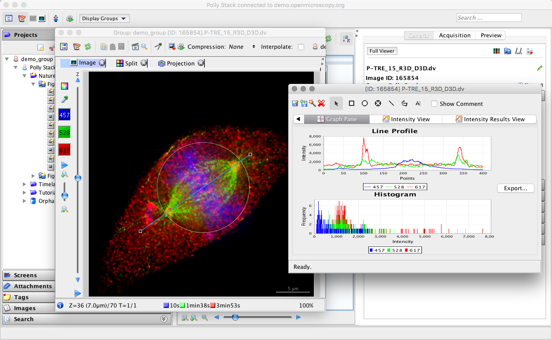Click the Export... button
Screen dimensions: 552x340
pyautogui.click(x=516, y=188)
